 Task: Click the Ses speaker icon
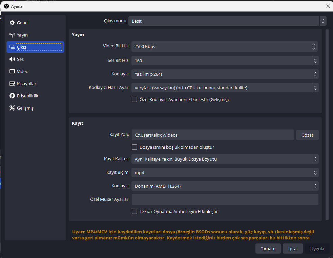(12, 60)
